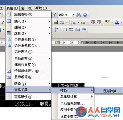This screenshot has height=120, width=123.
Task: Apply the yellow text highlight color
Action: pos(107,22)
